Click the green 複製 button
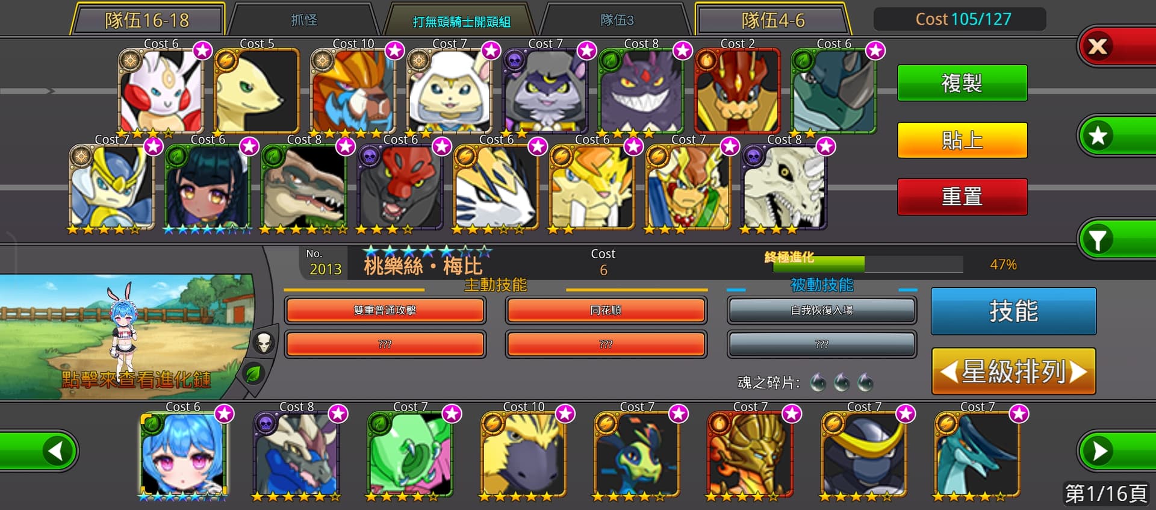 [x=962, y=82]
